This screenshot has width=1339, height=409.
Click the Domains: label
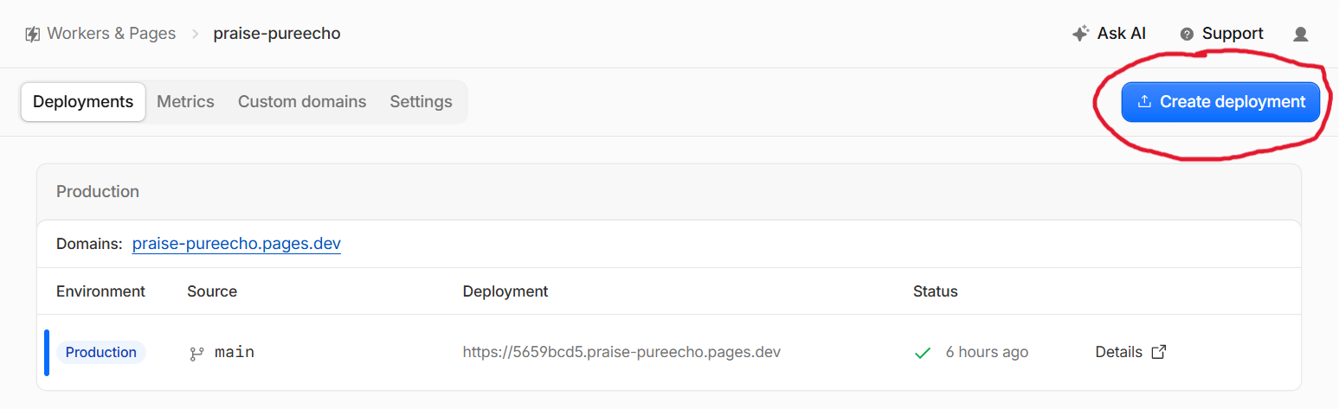89,244
